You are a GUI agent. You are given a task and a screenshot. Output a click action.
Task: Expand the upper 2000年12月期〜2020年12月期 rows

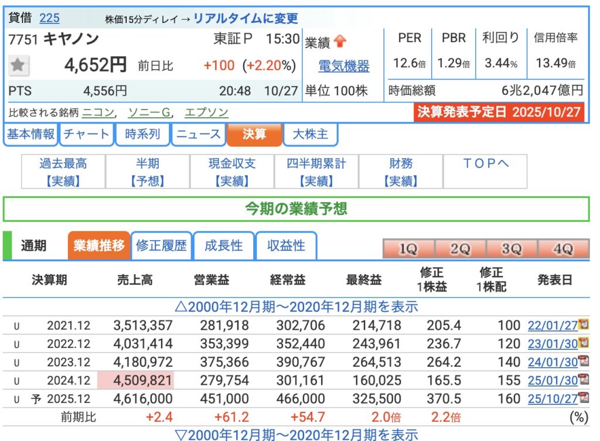tap(300, 306)
